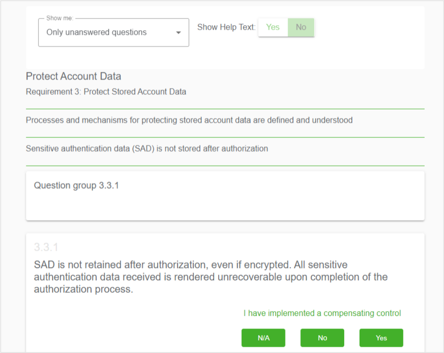Click 'Requirement 3: Protect Stored Account Data' text

pyautogui.click(x=106, y=92)
